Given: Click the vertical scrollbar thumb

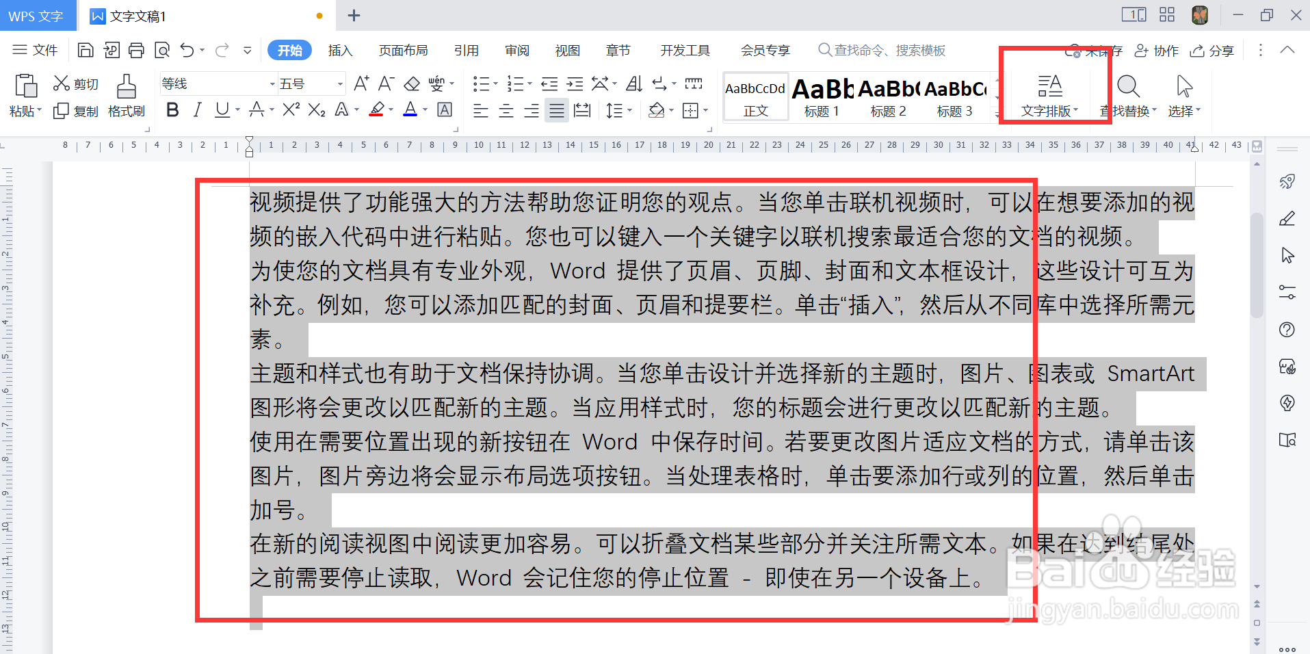Looking at the screenshot, I should tap(1257, 265).
